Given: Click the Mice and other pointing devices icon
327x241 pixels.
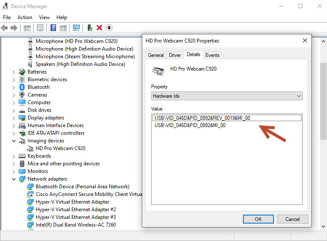Looking at the screenshot, I should coord(22,164).
